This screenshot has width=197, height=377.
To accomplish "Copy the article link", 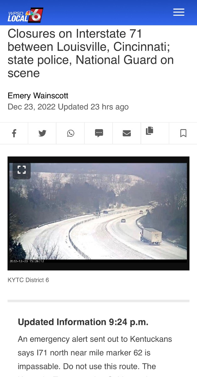I will [150, 131].
